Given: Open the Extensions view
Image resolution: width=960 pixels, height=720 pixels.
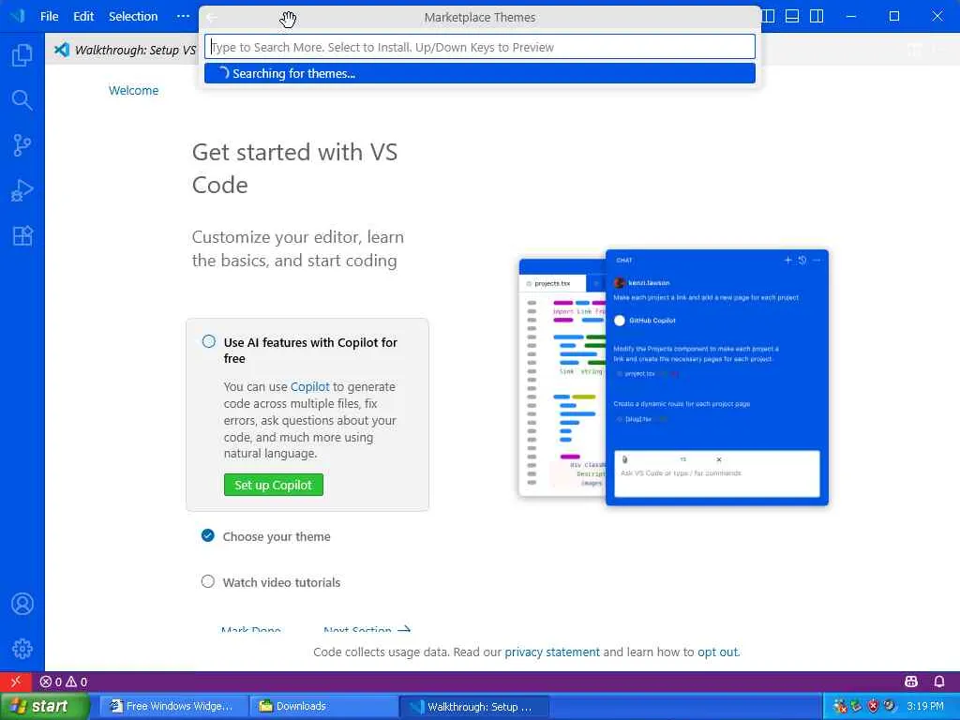Looking at the screenshot, I should pos(22,235).
